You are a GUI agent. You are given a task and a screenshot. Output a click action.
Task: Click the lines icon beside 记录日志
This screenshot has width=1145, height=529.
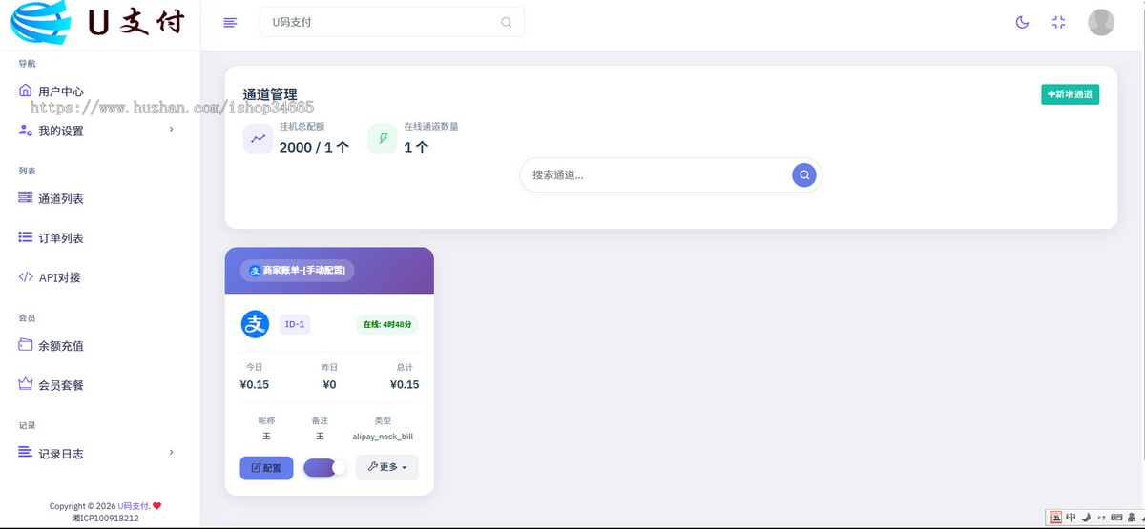26,452
